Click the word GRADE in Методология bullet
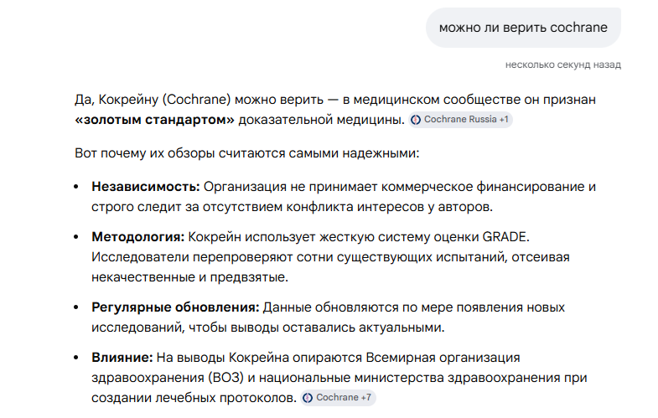 505,237
